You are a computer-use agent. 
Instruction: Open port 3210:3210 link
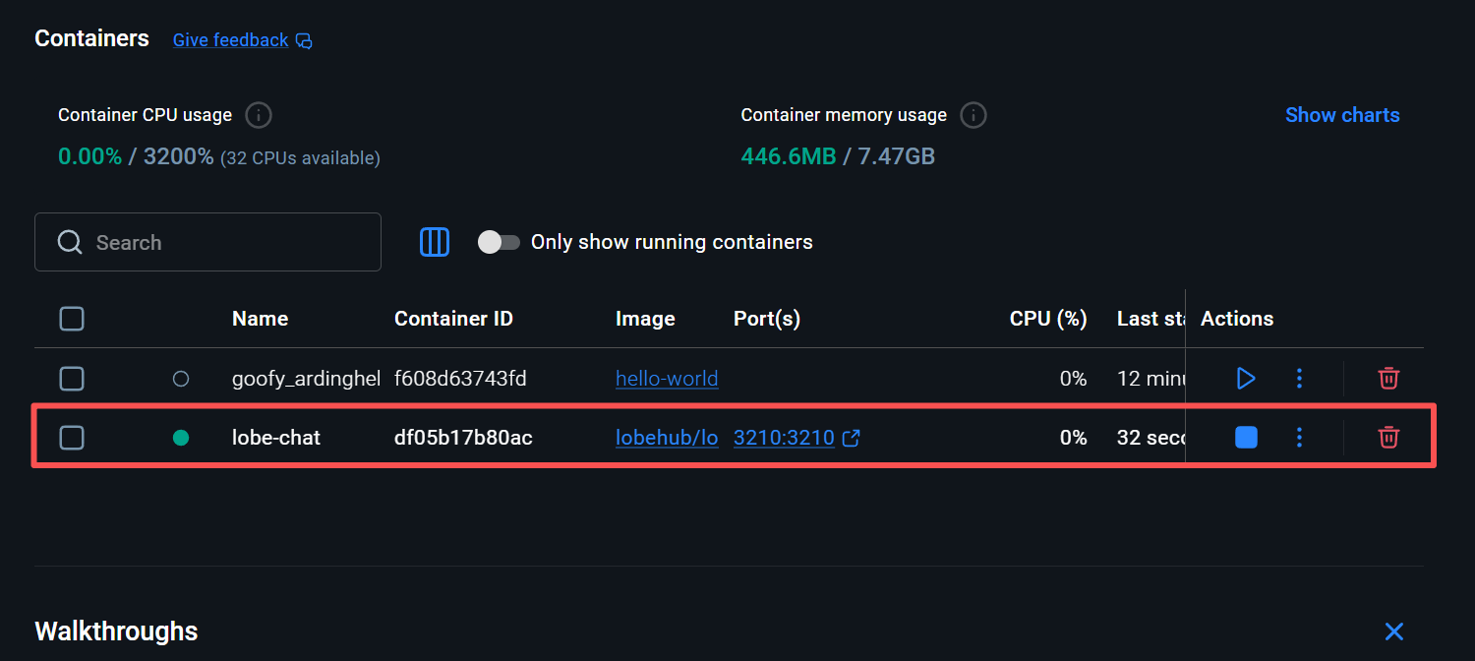tap(784, 438)
